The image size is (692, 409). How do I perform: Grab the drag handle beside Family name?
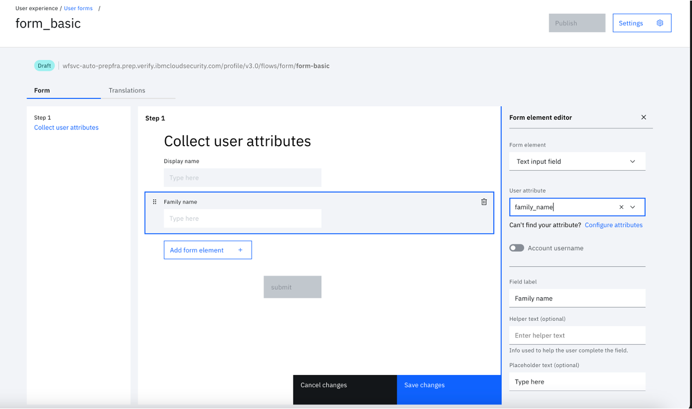click(154, 202)
